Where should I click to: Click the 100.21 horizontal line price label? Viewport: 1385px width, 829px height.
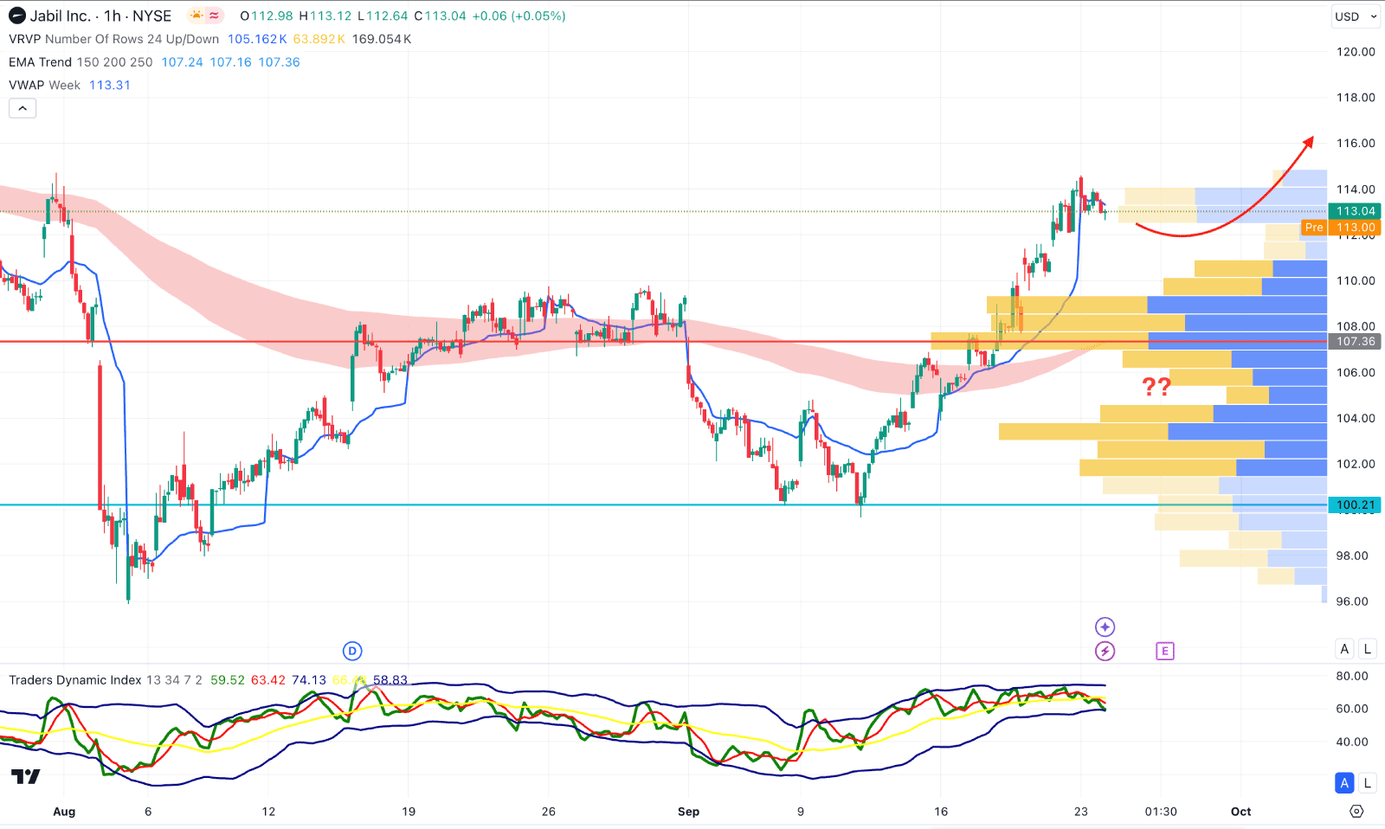tap(1356, 504)
